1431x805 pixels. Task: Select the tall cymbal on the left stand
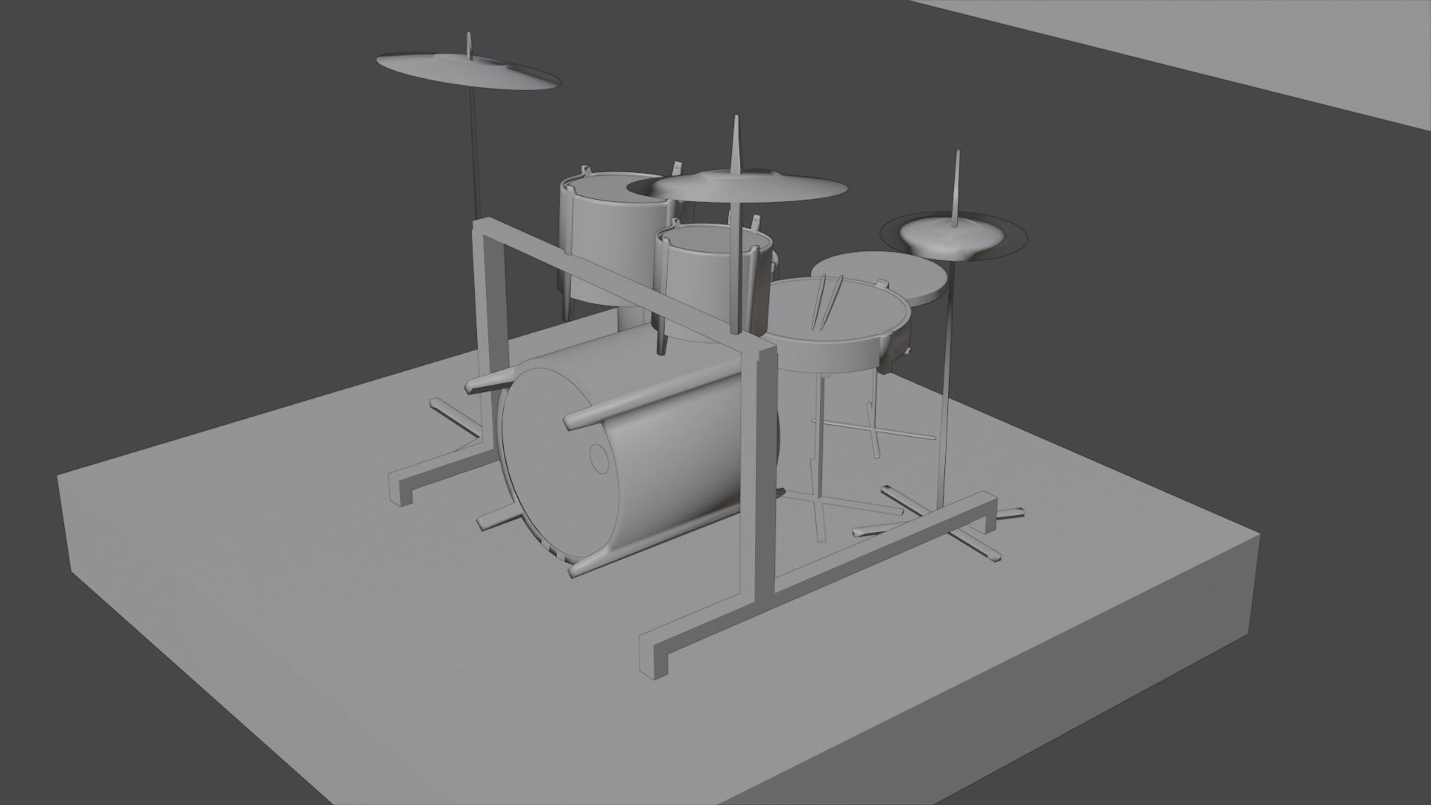pyautogui.click(x=468, y=73)
